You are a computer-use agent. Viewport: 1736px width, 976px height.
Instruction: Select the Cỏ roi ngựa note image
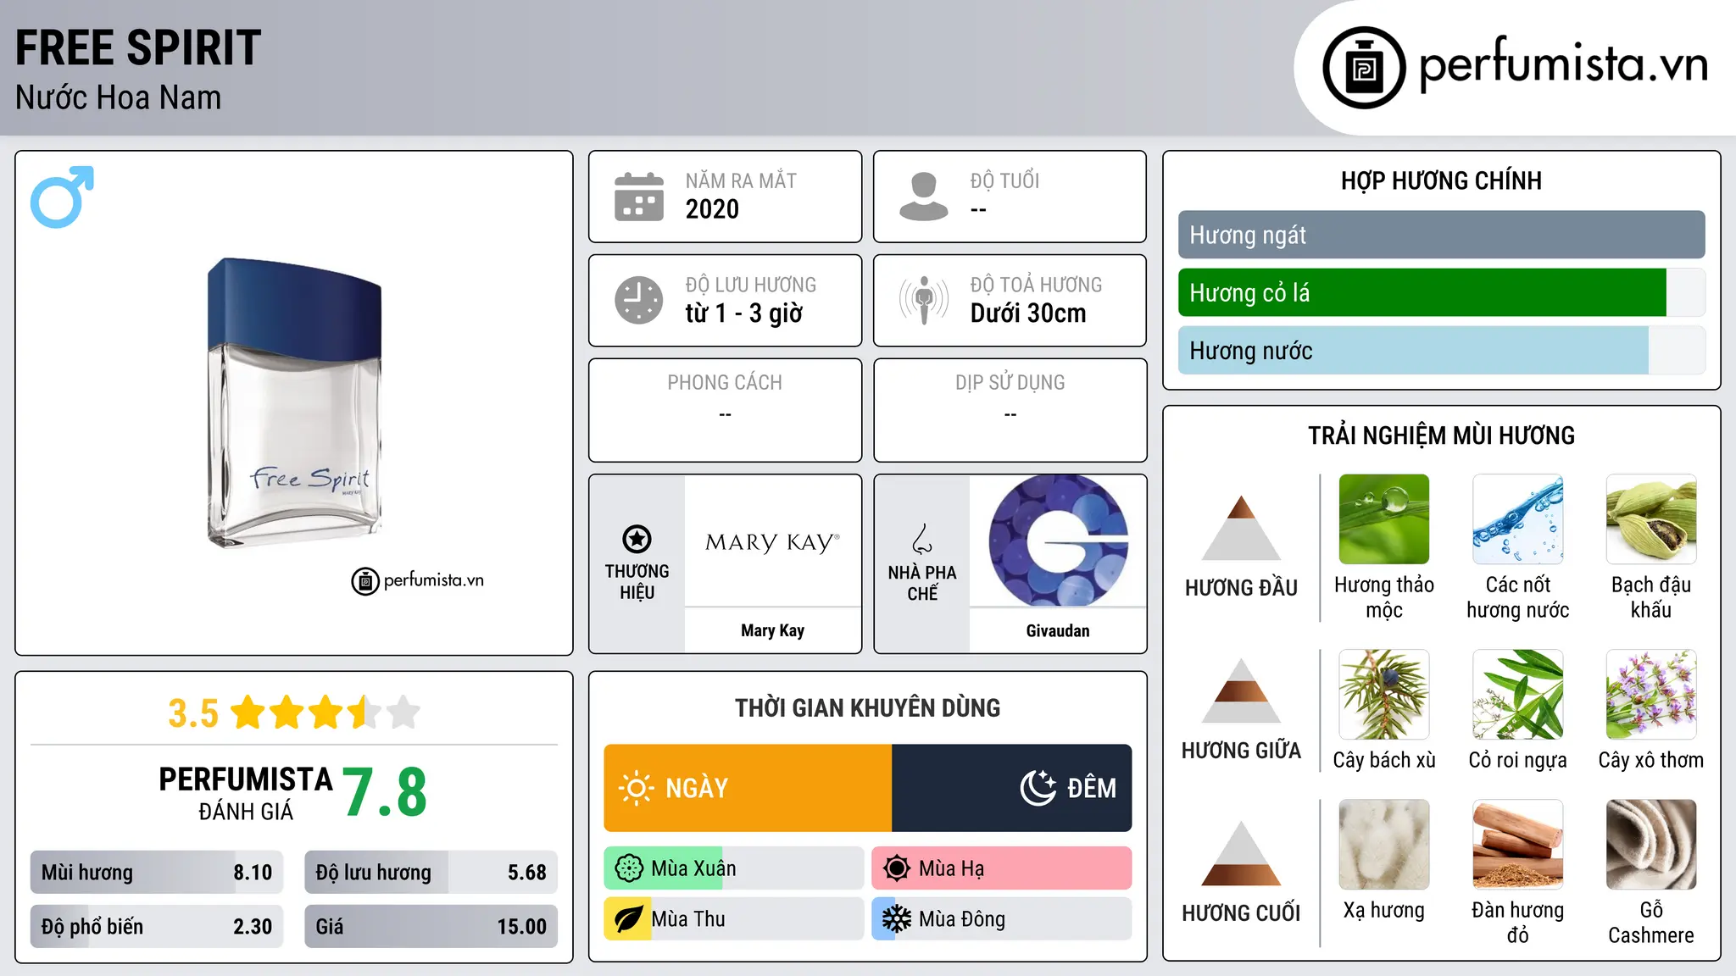click(x=1518, y=695)
